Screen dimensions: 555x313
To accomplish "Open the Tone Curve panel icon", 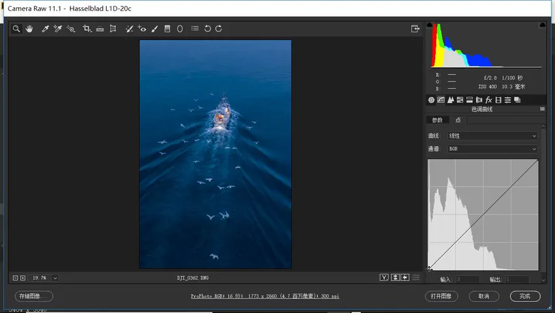I will [x=440, y=100].
